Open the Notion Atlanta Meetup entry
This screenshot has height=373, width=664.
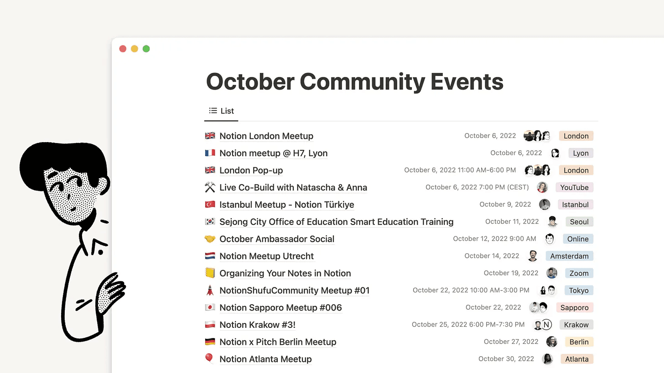265,359
